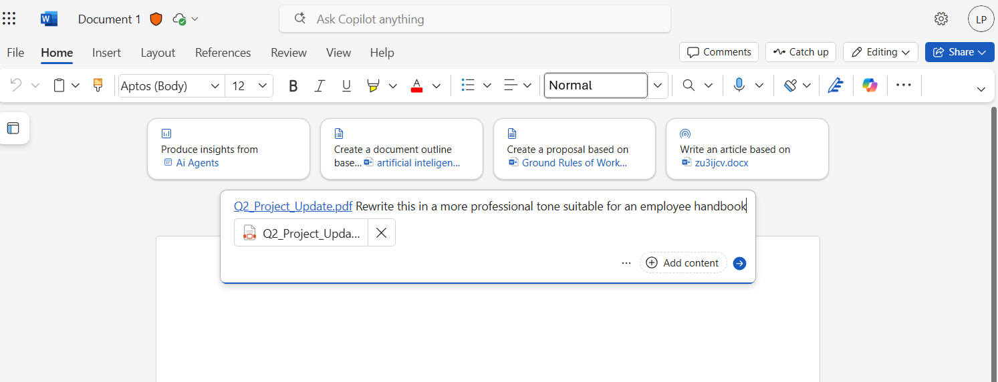
Task: Open the Editing mode dropdown
Action: click(881, 52)
